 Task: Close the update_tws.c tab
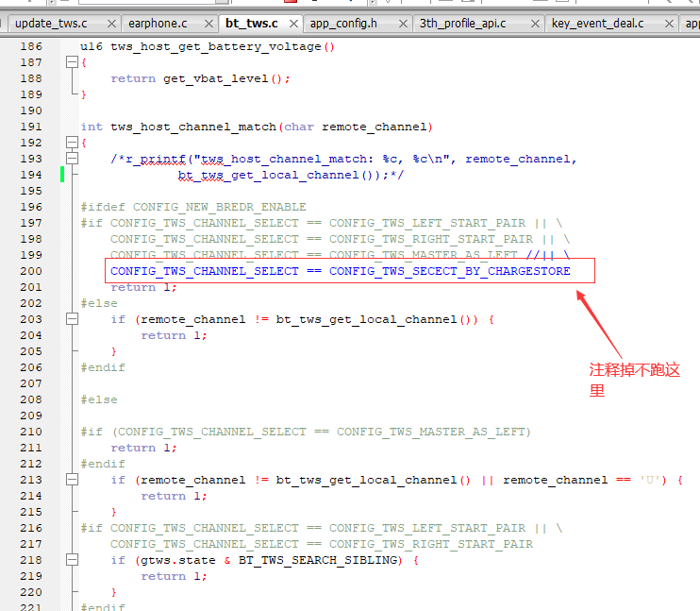111,24
